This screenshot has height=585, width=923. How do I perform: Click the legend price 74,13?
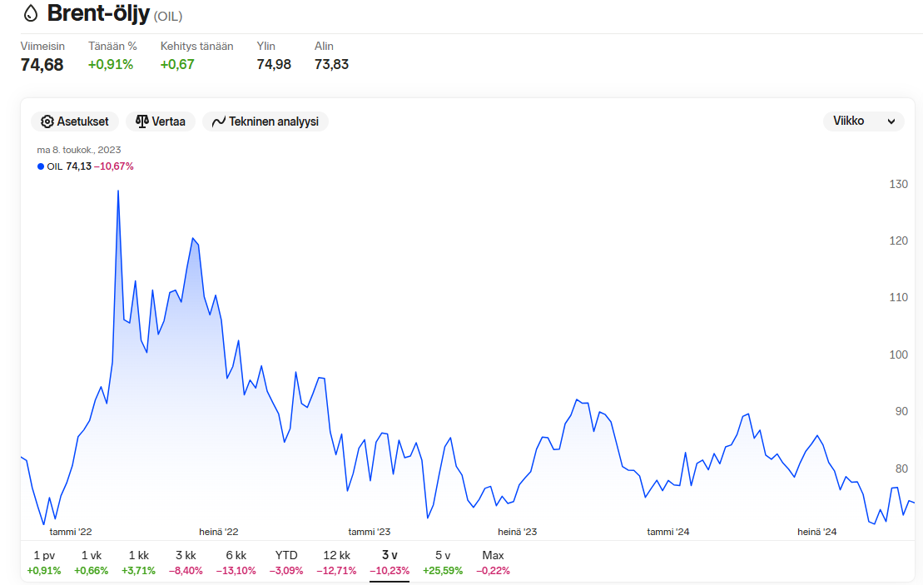(x=79, y=166)
